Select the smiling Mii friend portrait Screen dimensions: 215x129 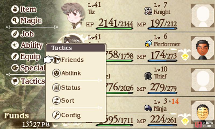click(203, 48)
